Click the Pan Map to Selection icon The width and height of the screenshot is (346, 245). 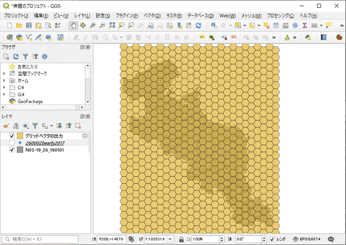pyautogui.click(x=83, y=26)
